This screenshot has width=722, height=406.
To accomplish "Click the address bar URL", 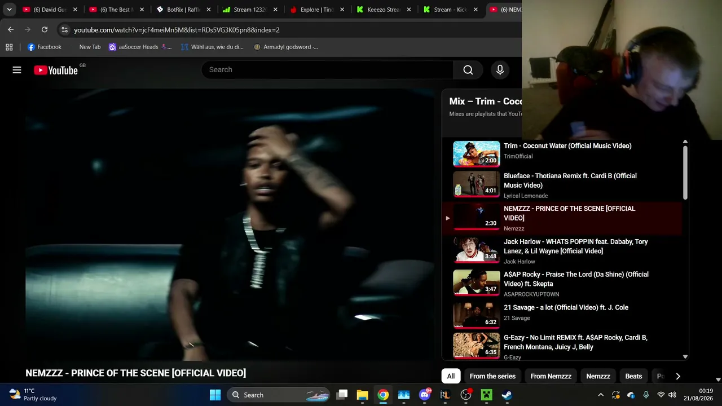I will tap(177, 30).
